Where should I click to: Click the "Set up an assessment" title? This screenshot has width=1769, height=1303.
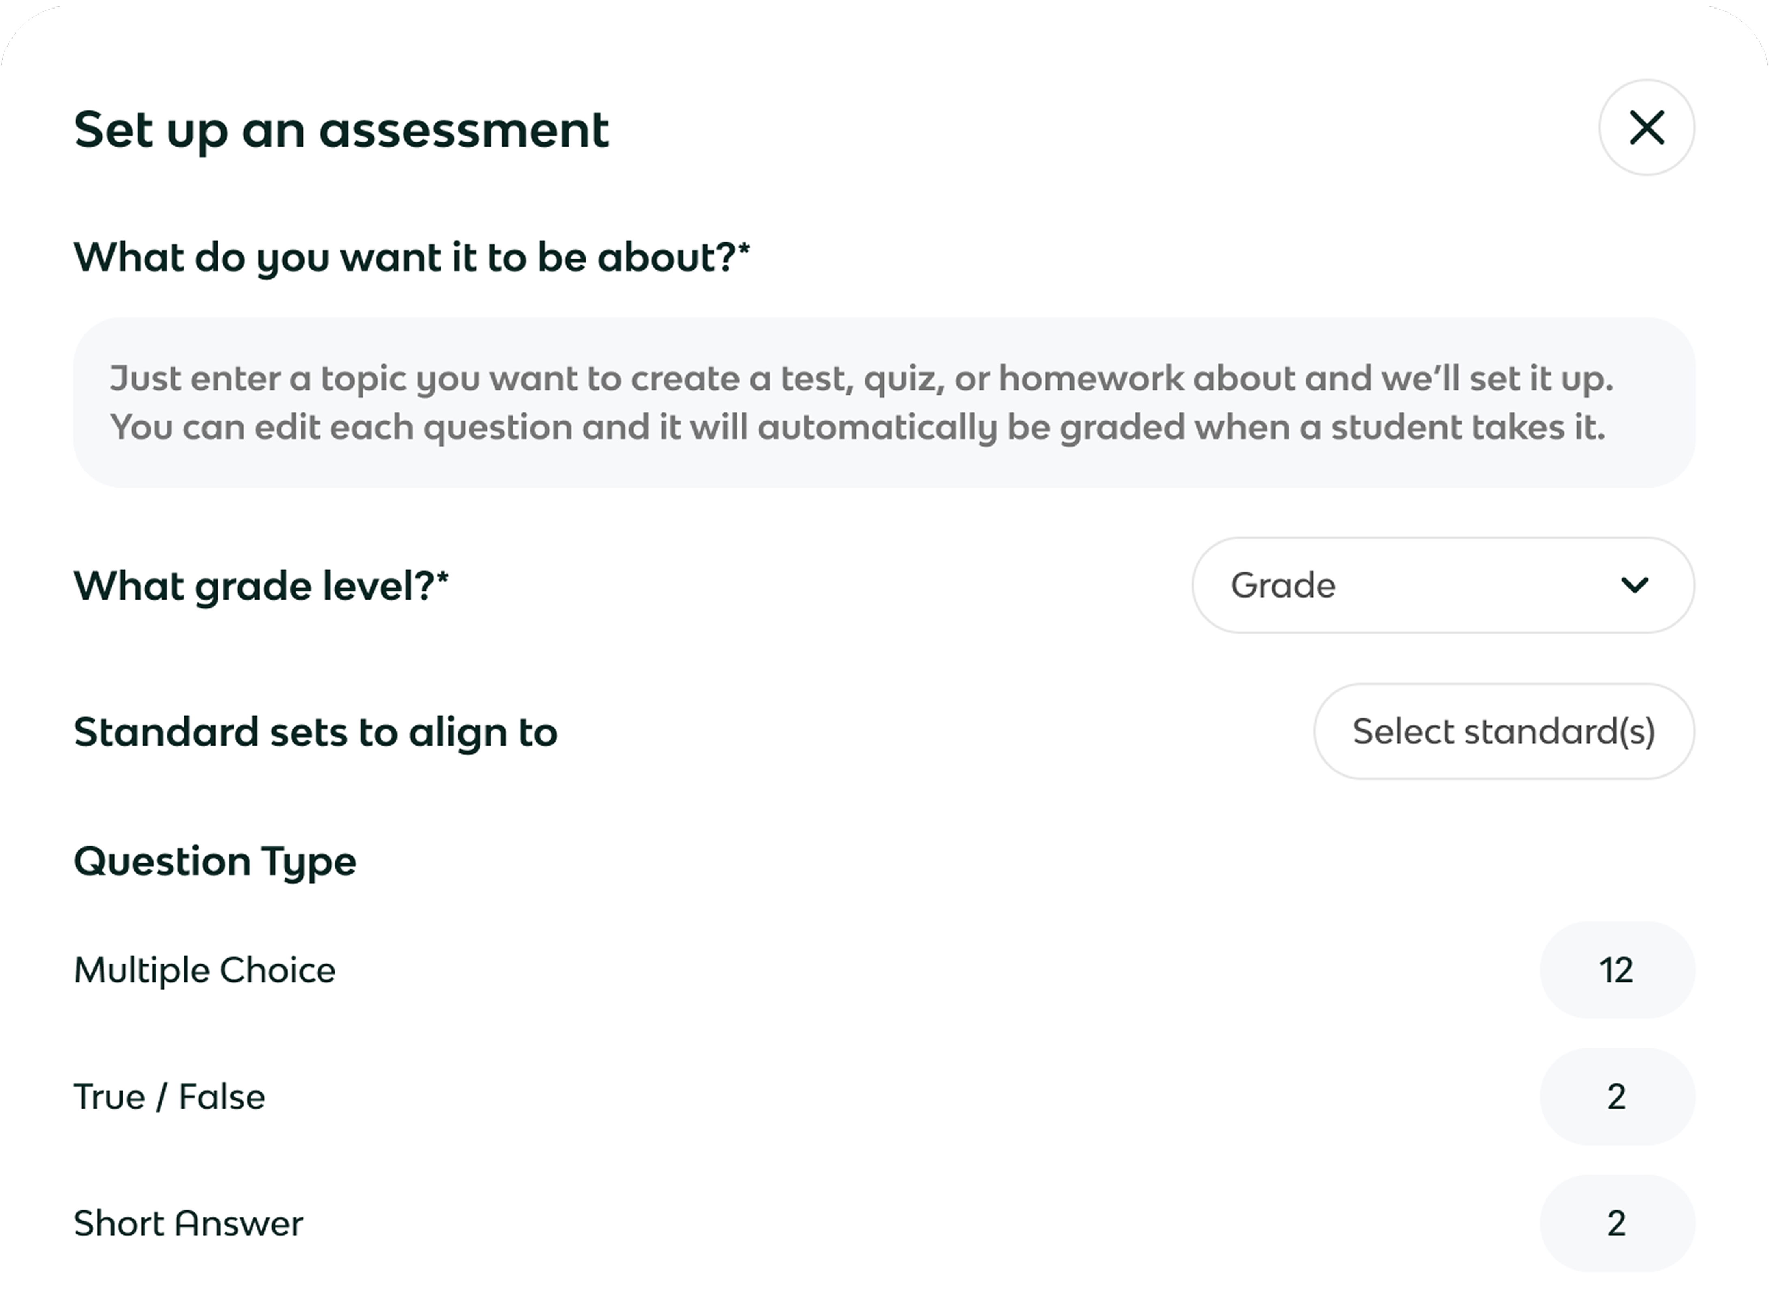pos(341,130)
